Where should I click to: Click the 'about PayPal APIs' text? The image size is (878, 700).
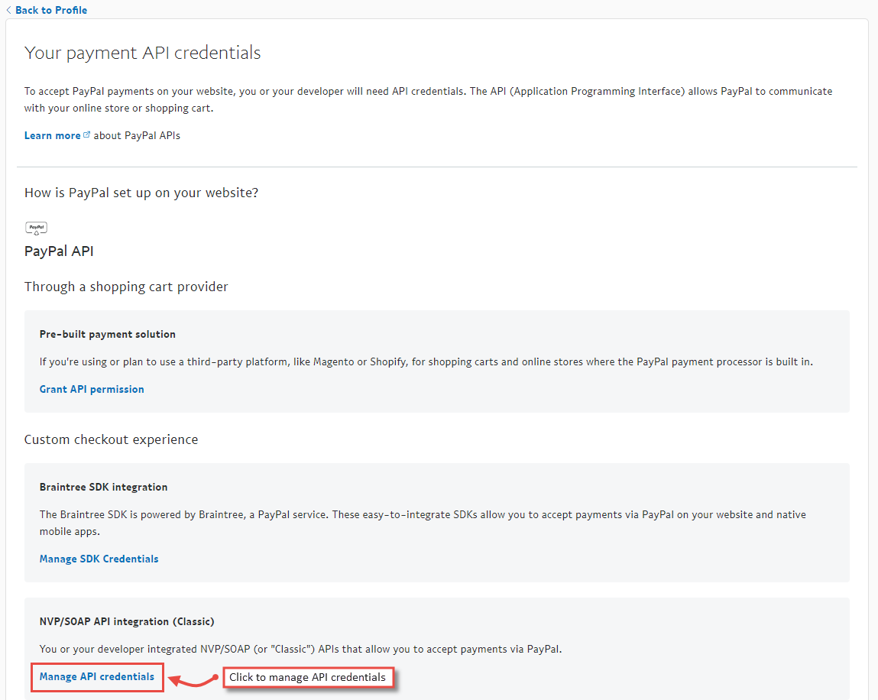pos(137,135)
